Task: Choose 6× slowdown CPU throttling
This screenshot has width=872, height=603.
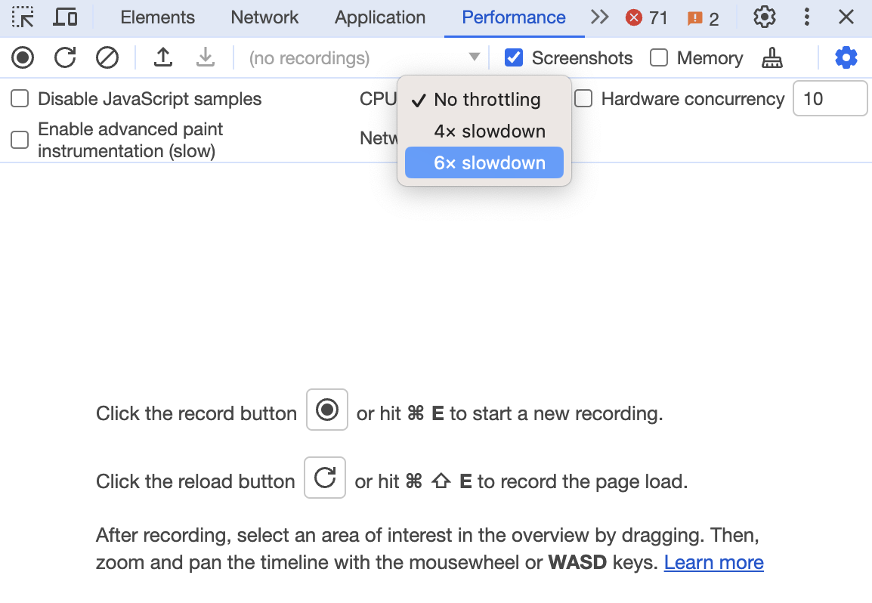Action: click(x=484, y=163)
